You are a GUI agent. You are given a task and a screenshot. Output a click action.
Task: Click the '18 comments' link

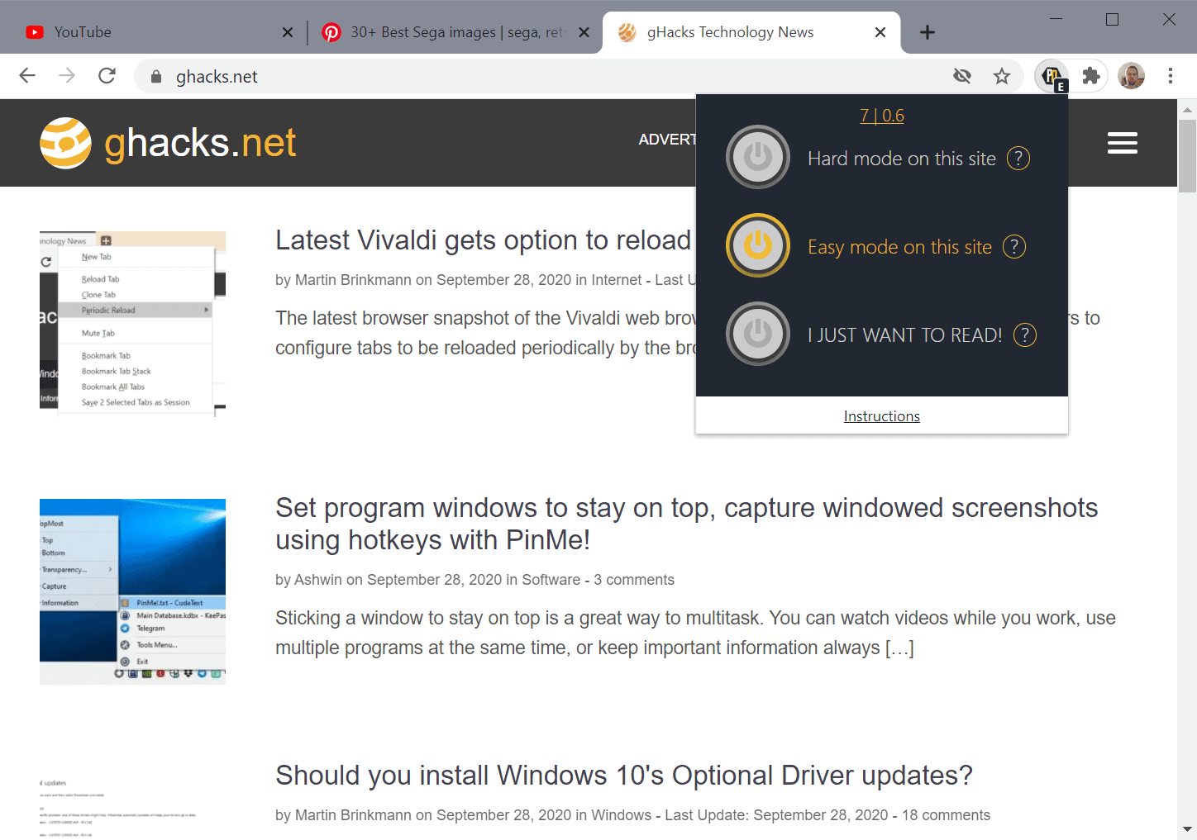946,815
